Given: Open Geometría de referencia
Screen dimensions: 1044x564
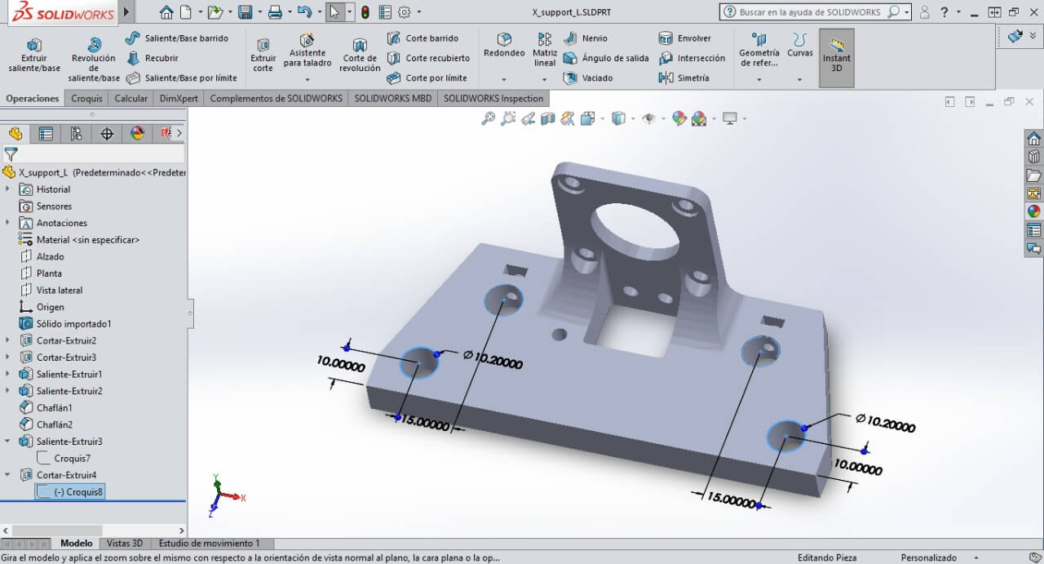Looking at the screenshot, I should click(x=759, y=50).
